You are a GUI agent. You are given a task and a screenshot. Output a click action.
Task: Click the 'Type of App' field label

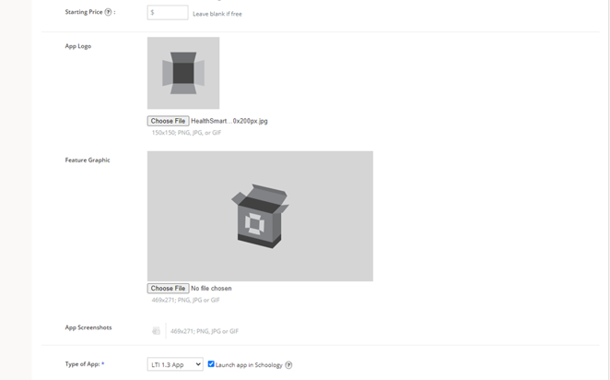point(83,364)
